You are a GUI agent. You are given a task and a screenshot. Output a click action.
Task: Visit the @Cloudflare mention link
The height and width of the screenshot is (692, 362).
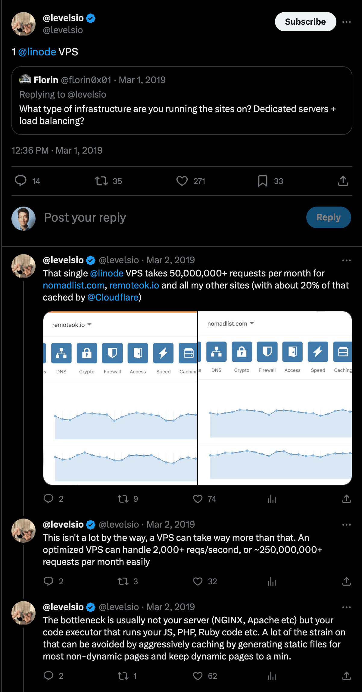113,298
